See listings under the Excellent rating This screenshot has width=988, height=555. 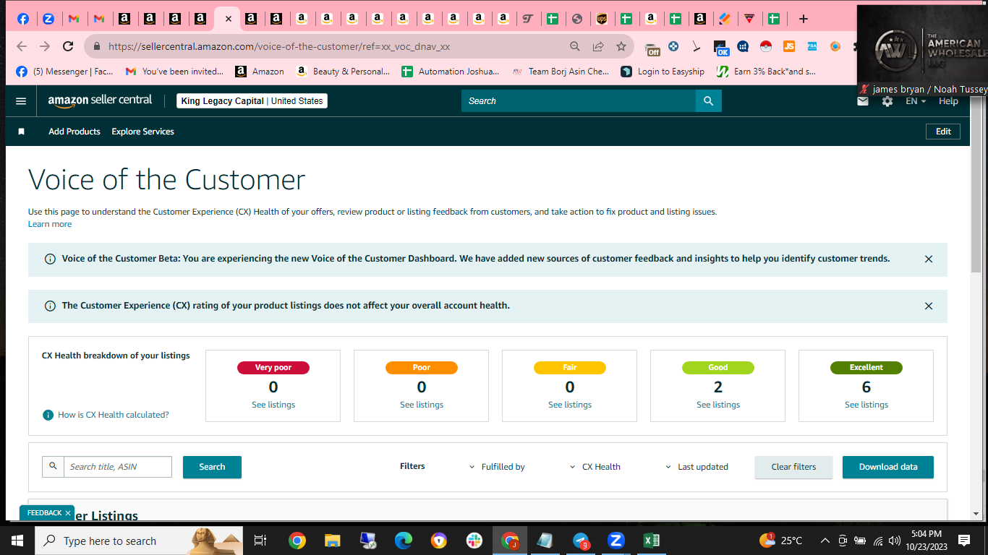(866, 405)
